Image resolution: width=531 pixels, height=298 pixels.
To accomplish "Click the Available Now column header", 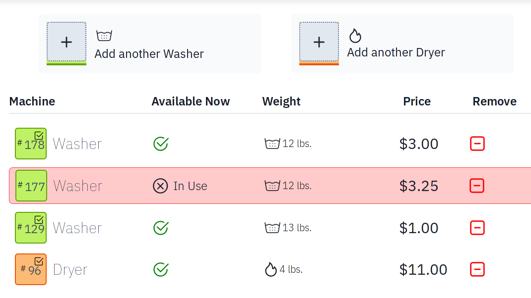I will (191, 101).
